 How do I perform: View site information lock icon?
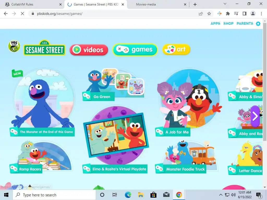tap(33, 14)
